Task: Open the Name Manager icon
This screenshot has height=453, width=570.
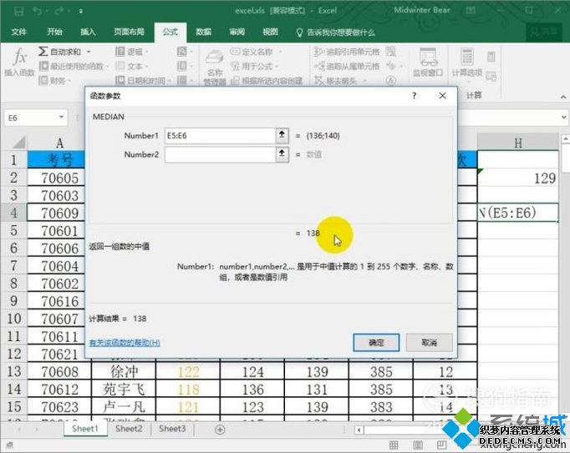Action: [x=215, y=58]
